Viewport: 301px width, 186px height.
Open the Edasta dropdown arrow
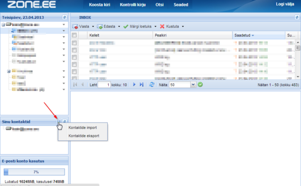pos(119,27)
